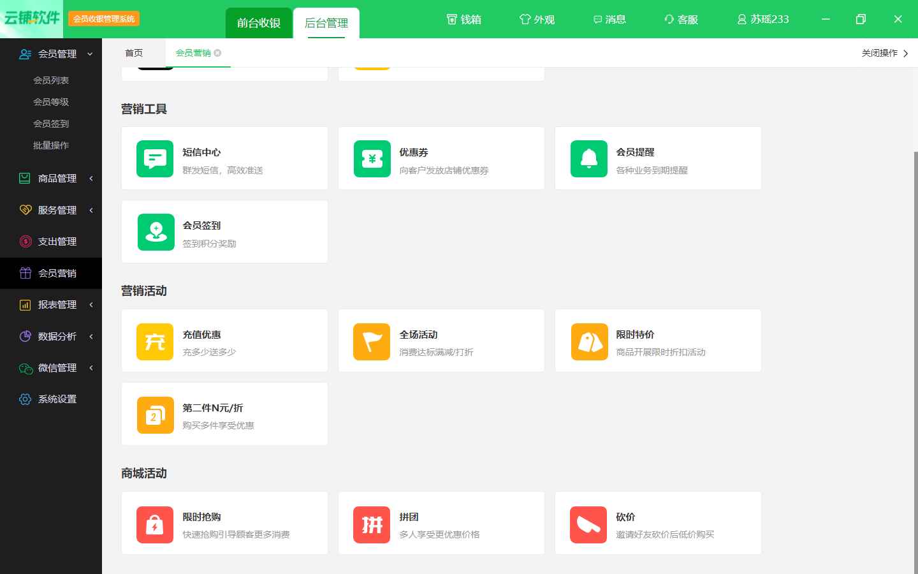
Task: Open 客服 customer service
Action: [x=681, y=19]
